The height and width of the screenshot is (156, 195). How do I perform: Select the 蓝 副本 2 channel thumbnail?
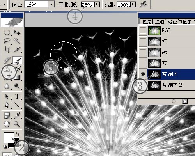pyautogui.click(x=154, y=85)
